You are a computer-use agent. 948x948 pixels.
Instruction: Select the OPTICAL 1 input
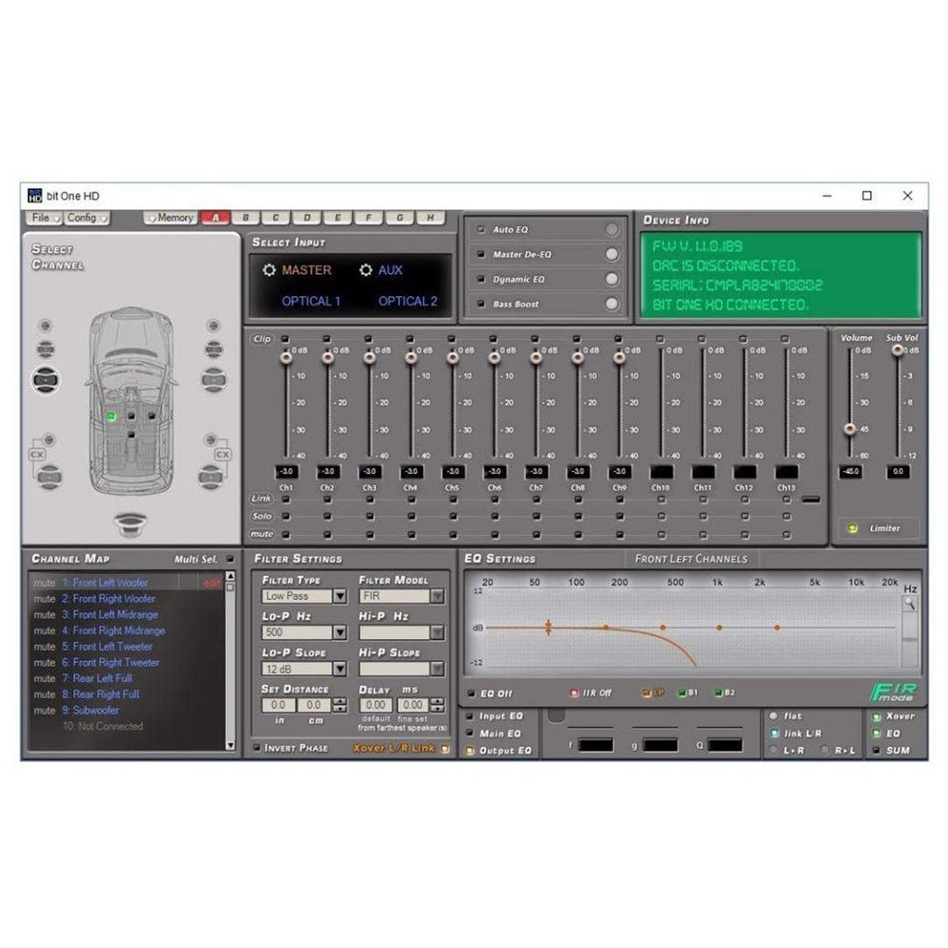(311, 301)
